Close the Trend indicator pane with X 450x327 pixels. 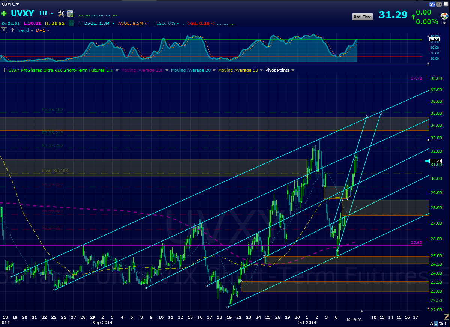[x=4, y=30]
